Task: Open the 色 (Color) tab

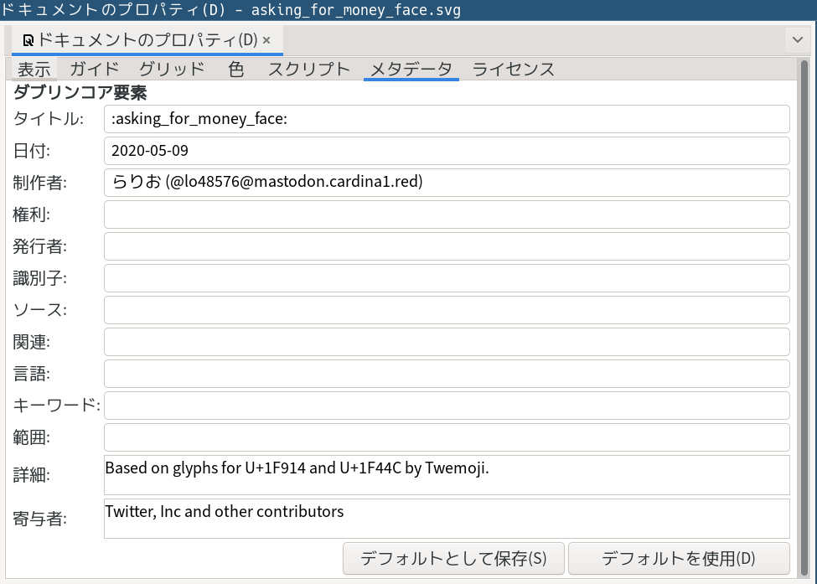Action: 235,70
